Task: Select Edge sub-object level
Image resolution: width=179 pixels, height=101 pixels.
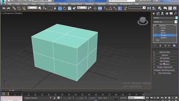Action: (162, 31)
